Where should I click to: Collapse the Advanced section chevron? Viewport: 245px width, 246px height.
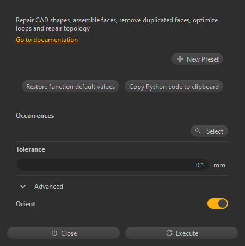pos(23,187)
